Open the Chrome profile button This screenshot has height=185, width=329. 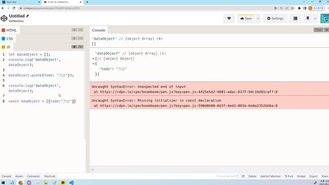tap(317, 8)
